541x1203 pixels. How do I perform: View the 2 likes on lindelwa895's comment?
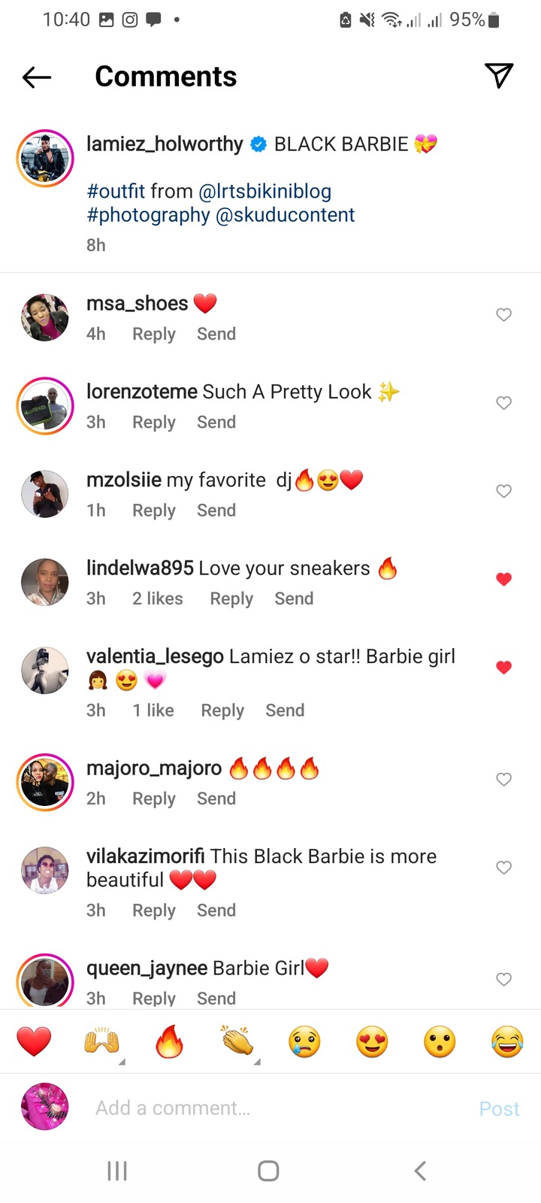(158, 598)
